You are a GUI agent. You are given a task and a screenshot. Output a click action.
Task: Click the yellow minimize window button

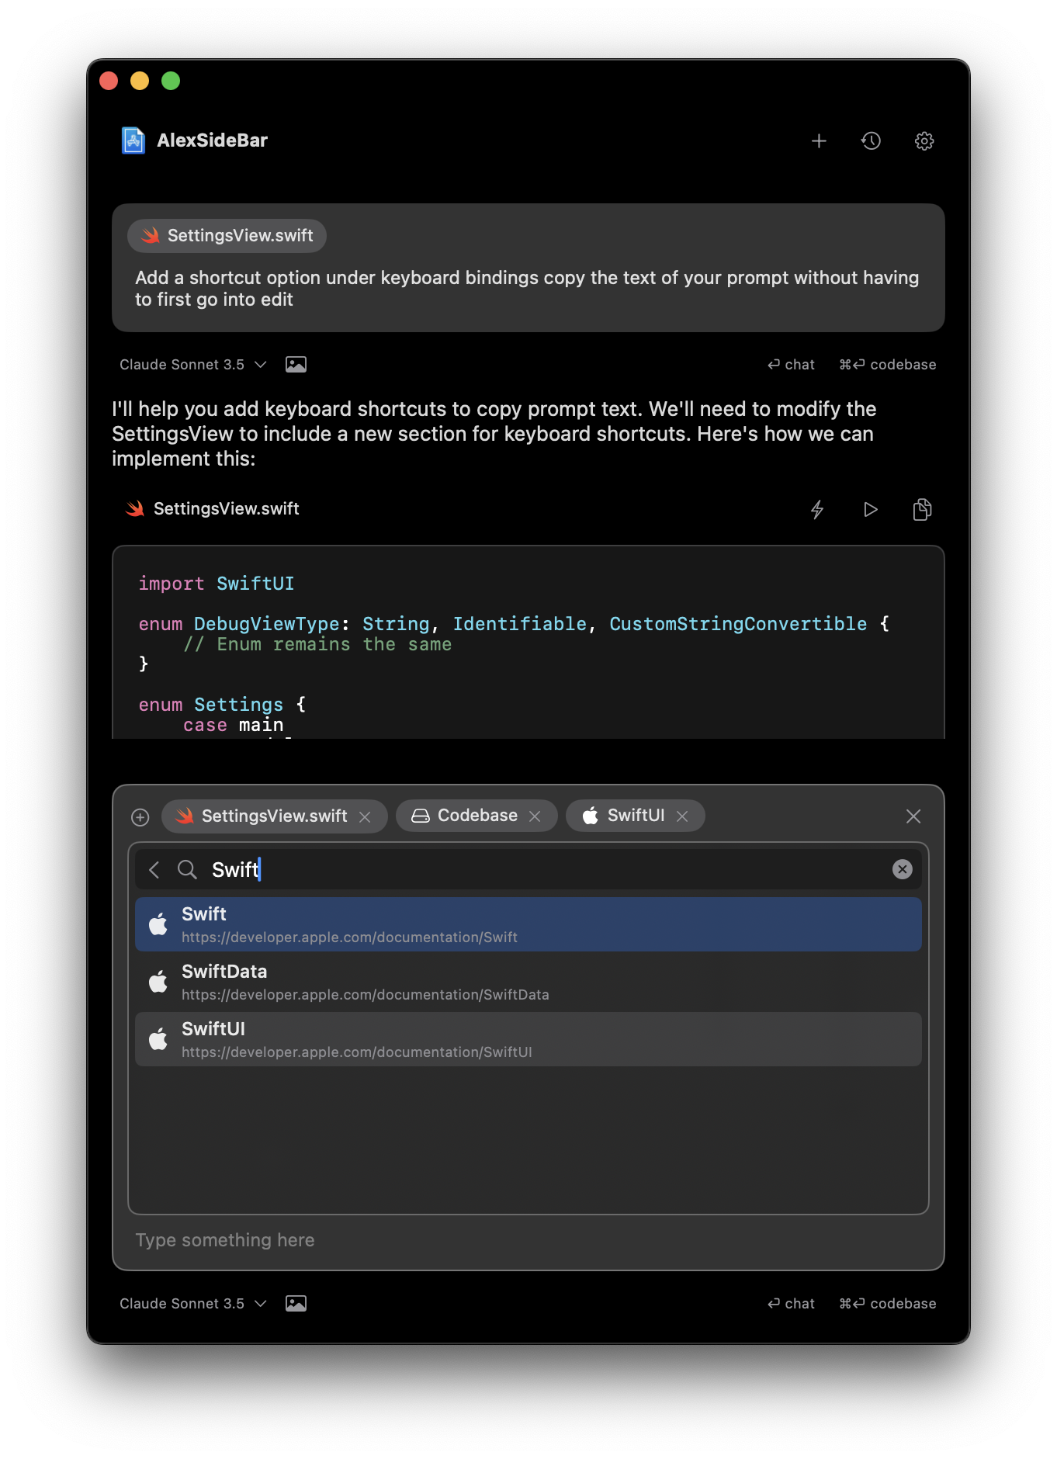click(x=140, y=81)
